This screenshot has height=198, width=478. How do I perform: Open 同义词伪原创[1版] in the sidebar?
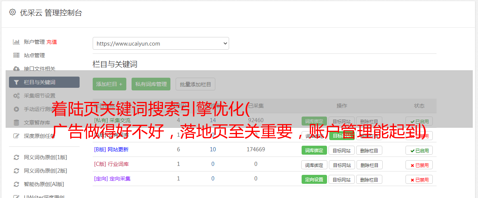click(46, 157)
